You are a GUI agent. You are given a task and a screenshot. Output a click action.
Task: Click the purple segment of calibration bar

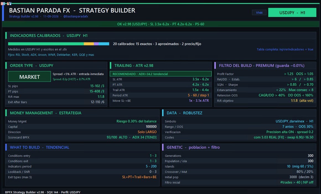[x=96, y=44]
